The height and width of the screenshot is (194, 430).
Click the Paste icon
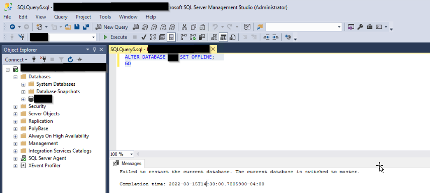click(203, 27)
